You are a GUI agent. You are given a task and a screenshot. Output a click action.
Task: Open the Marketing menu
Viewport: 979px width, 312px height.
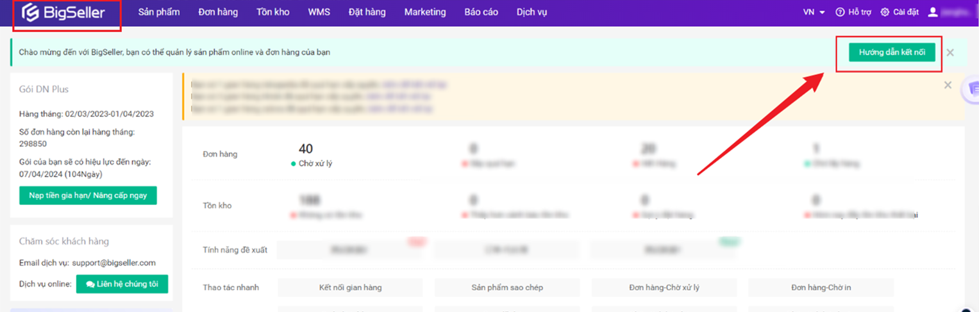point(424,12)
